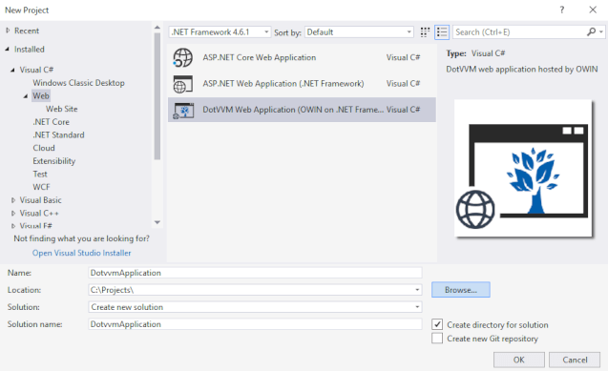Uncheck Create directory for solution
The image size is (608, 371).
point(437,324)
